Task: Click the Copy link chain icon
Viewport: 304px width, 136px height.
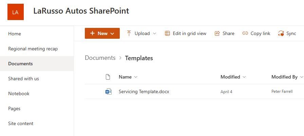Action: coord(245,33)
